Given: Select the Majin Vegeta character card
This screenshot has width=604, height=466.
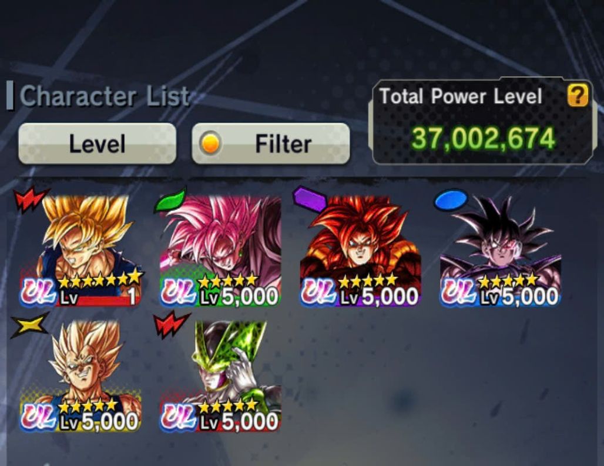Looking at the screenshot, I should [x=81, y=375].
